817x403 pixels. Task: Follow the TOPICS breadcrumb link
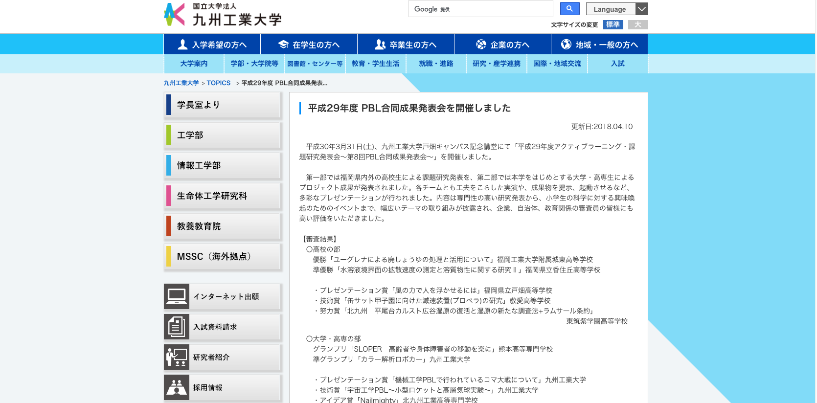point(218,83)
